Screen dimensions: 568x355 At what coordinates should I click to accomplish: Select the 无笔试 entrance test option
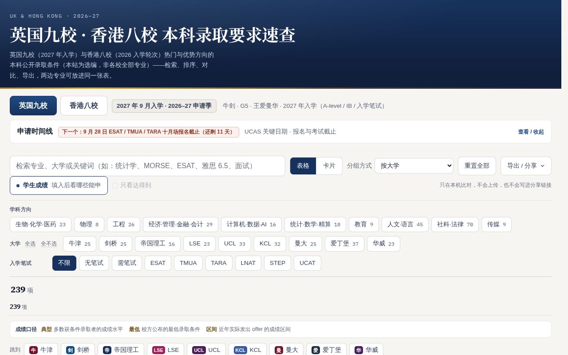[94, 263]
